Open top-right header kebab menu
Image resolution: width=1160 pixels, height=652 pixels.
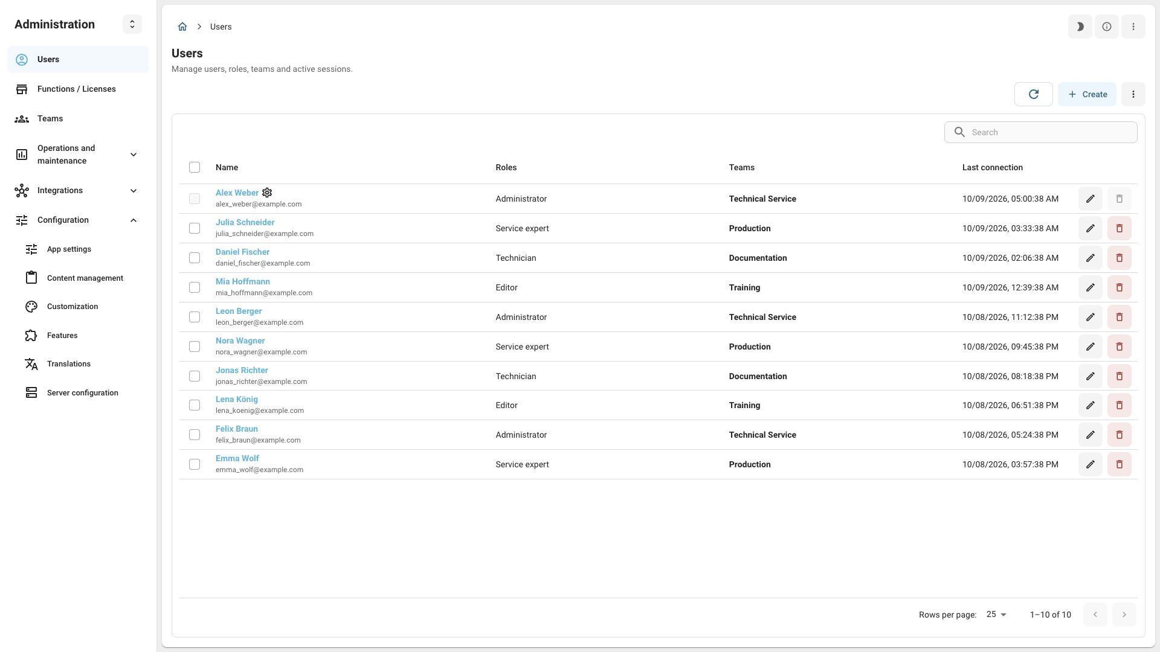(x=1133, y=27)
